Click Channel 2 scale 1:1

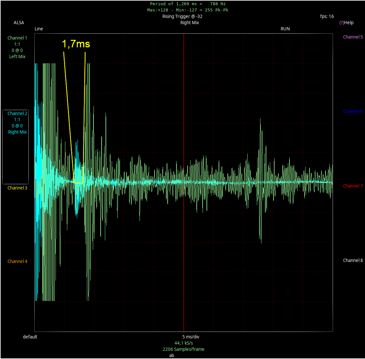(17, 120)
